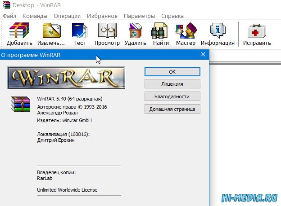Click the 'Александр Рошал' author name
The width and height of the screenshot is (281, 206).
pyautogui.click(x=57, y=113)
